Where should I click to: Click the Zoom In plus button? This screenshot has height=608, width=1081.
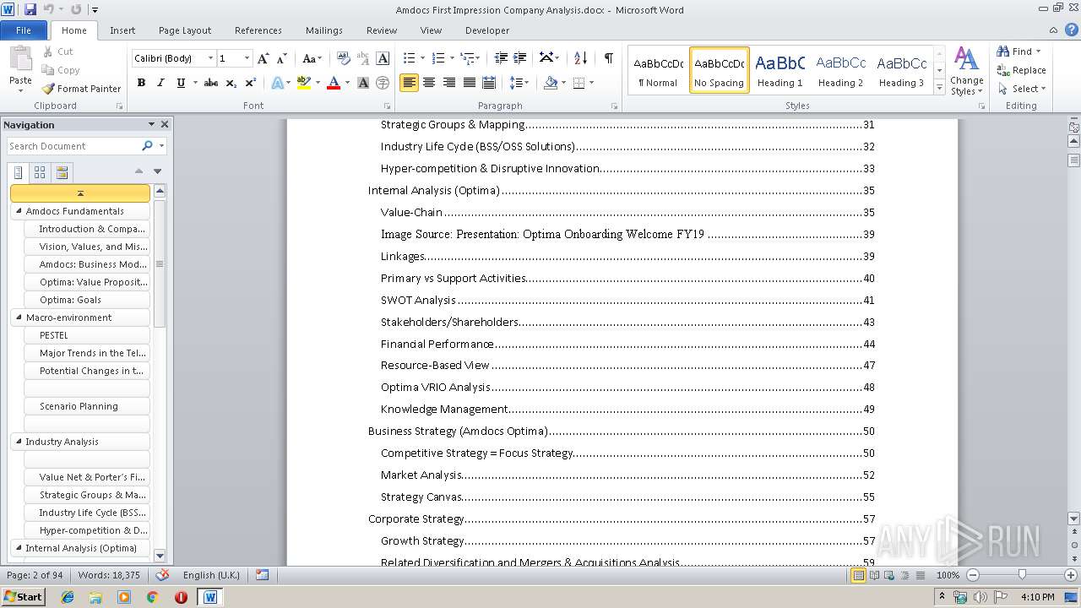pos(1070,575)
